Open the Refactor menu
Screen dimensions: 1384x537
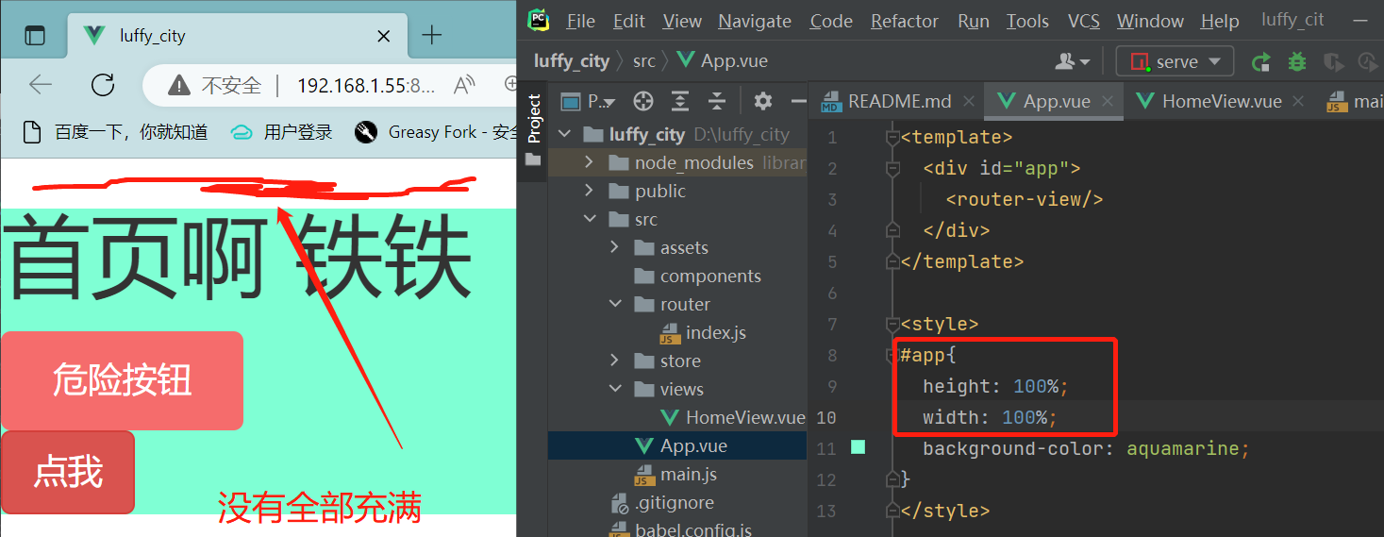pos(905,21)
